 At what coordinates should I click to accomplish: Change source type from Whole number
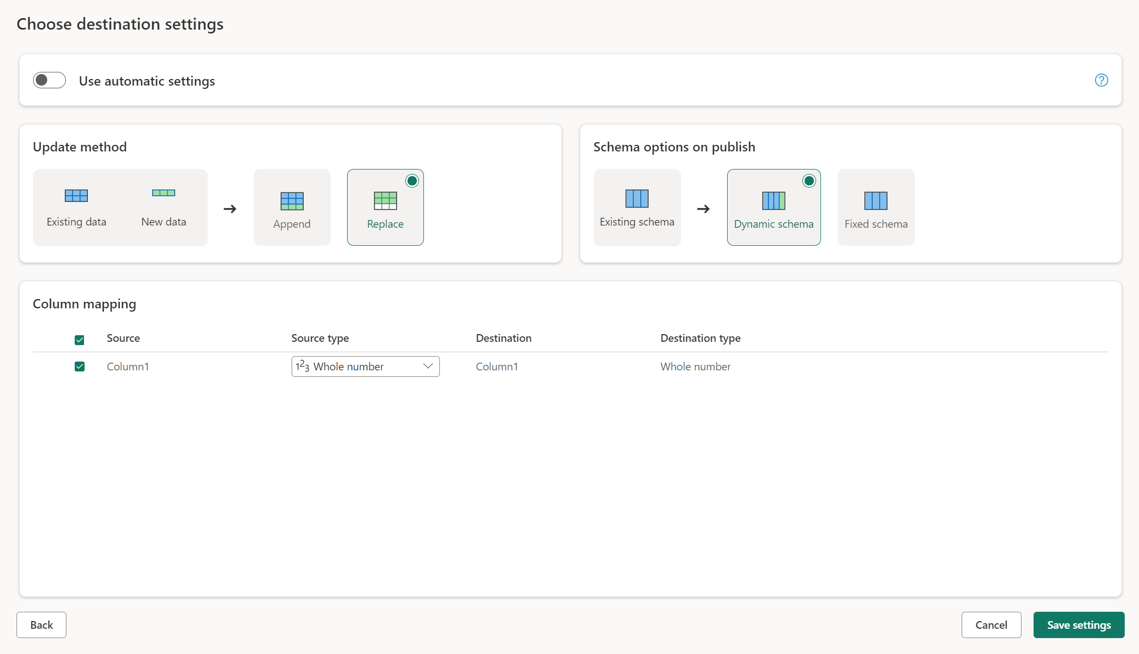click(x=364, y=365)
